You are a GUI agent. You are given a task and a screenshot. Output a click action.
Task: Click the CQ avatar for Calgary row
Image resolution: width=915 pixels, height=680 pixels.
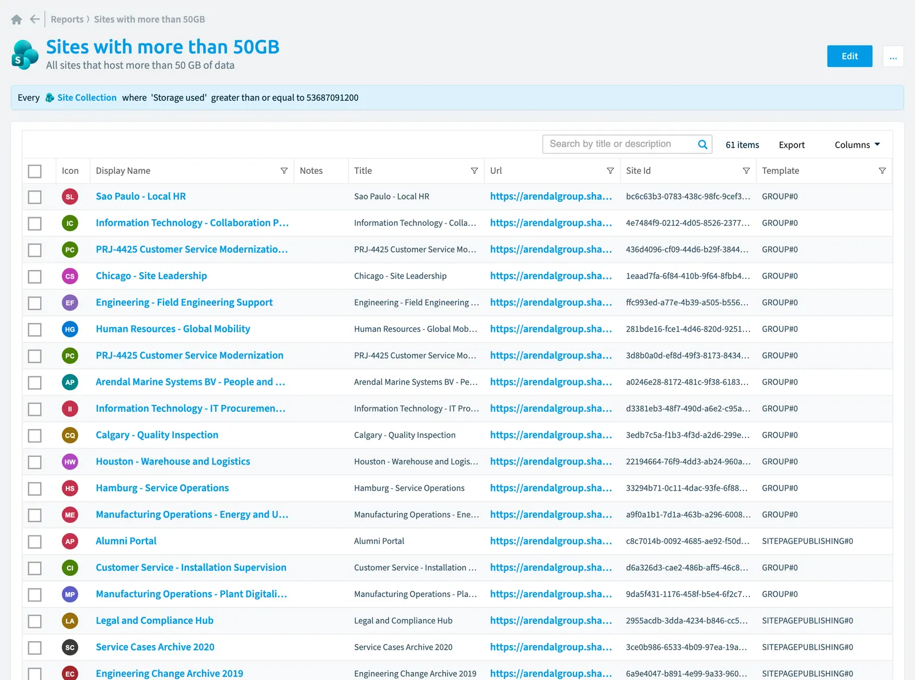point(70,435)
